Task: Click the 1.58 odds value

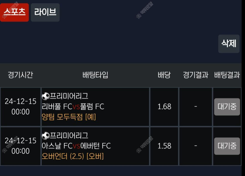Action: 164,146
